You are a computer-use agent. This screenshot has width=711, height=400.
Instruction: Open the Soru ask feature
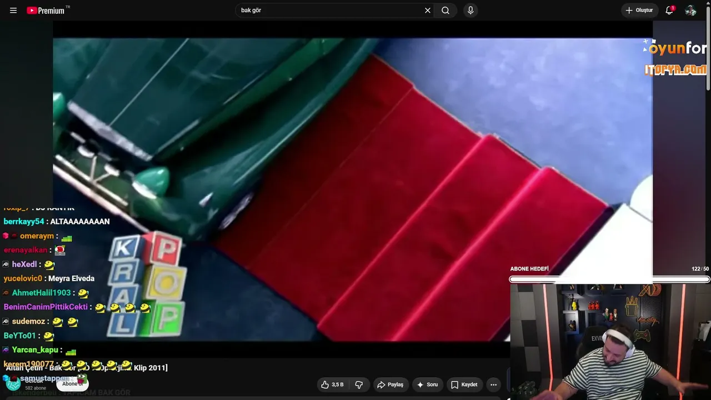[428, 384]
